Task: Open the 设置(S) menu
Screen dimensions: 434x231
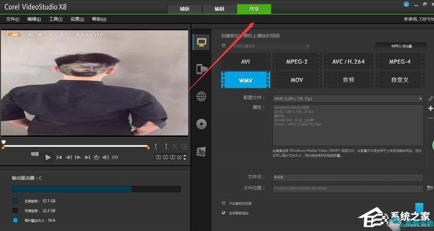Action: point(77,19)
